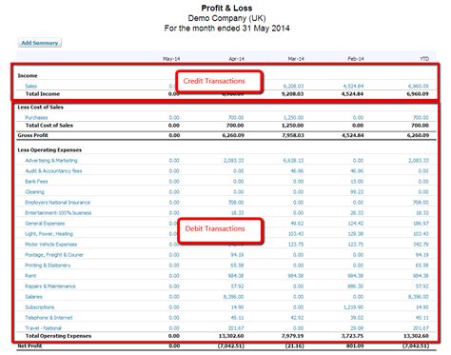Drill into Cleaning Feb-14 value 99.23

click(x=357, y=192)
